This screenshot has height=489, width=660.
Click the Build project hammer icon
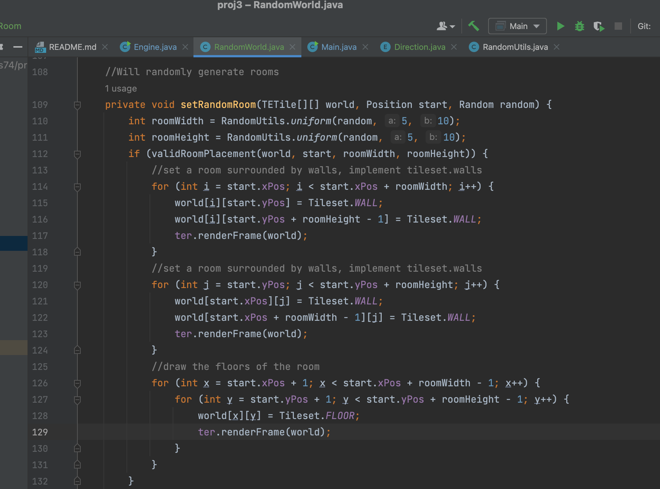click(x=474, y=26)
